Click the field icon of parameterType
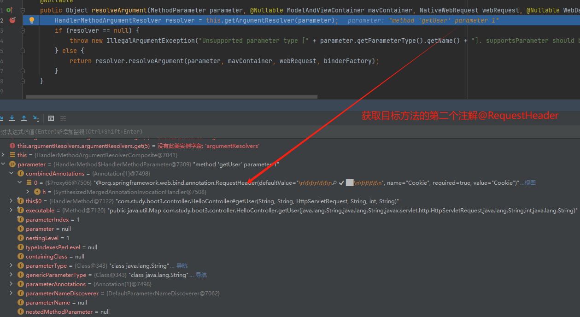 [21, 265]
